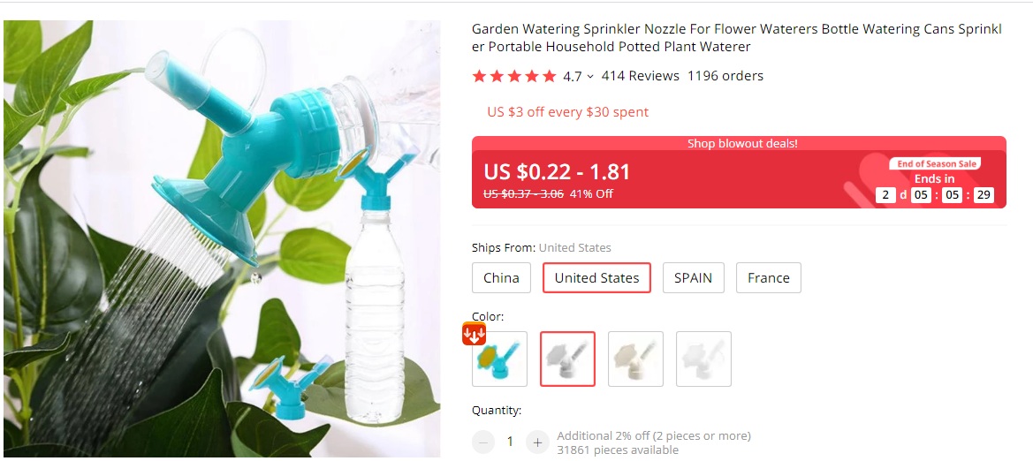The width and height of the screenshot is (1033, 461).
Task: Click the 1196 orders text
Action: 725,77
